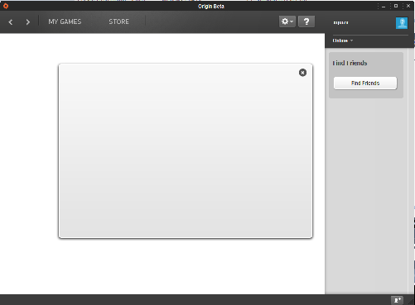Image resolution: width=415 pixels, height=305 pixels.
Task: Switch to the MY GAMES tab
Action: 65,21
